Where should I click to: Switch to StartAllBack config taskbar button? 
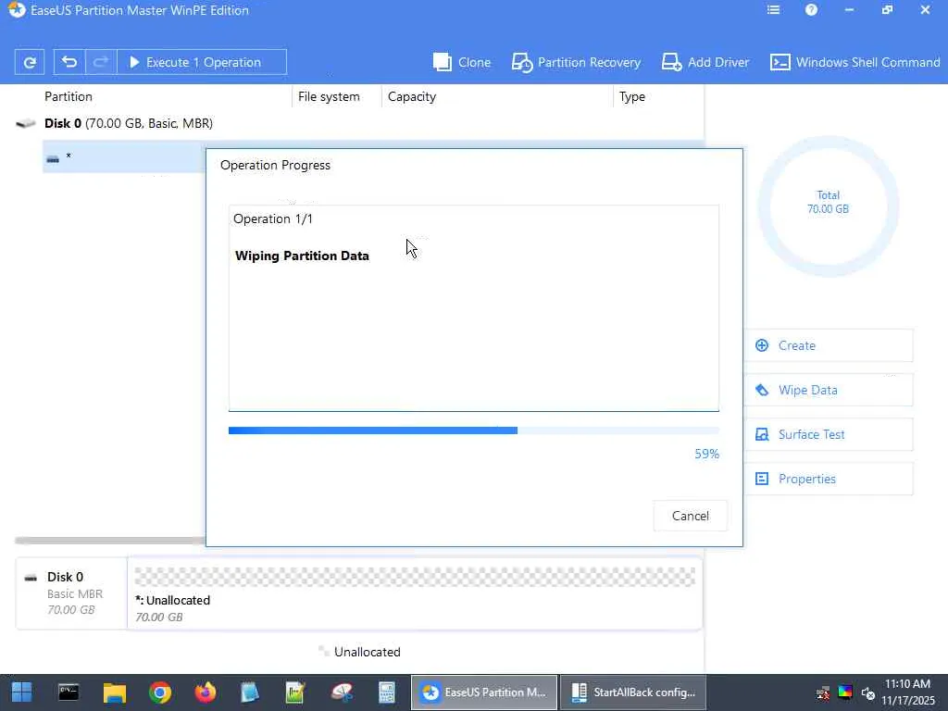633,692
